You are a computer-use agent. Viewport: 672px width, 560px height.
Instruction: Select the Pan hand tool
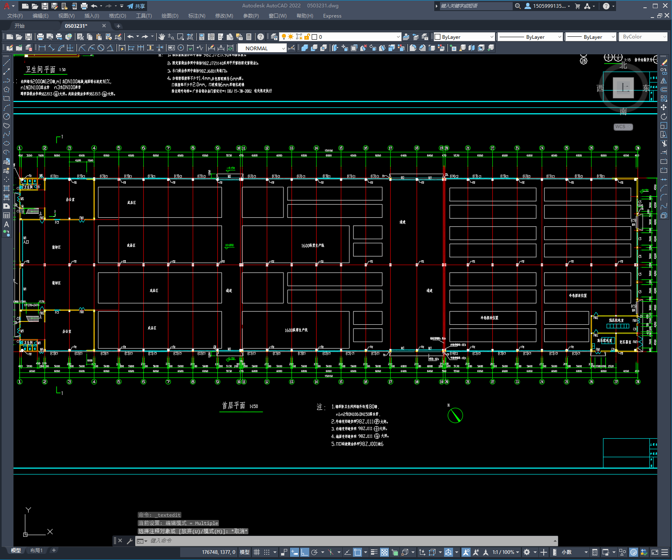(x=162, y=37)
